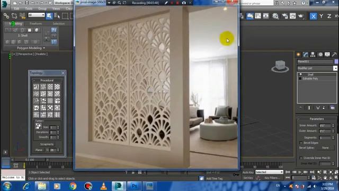Viewport: 339px width, 191px height.
Task: Play the animation
Action: tap(300, 172)
